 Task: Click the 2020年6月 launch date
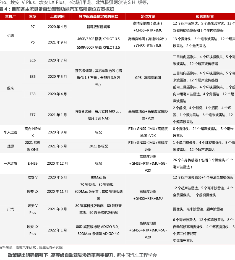[x=57, y=177]
